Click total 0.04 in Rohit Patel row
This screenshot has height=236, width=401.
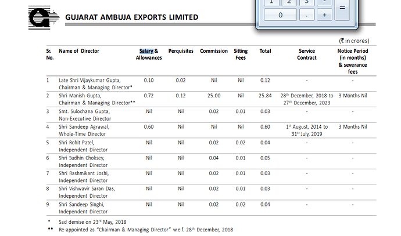click(x=265, y=143)
